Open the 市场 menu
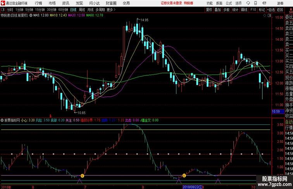 coord(52,3)
